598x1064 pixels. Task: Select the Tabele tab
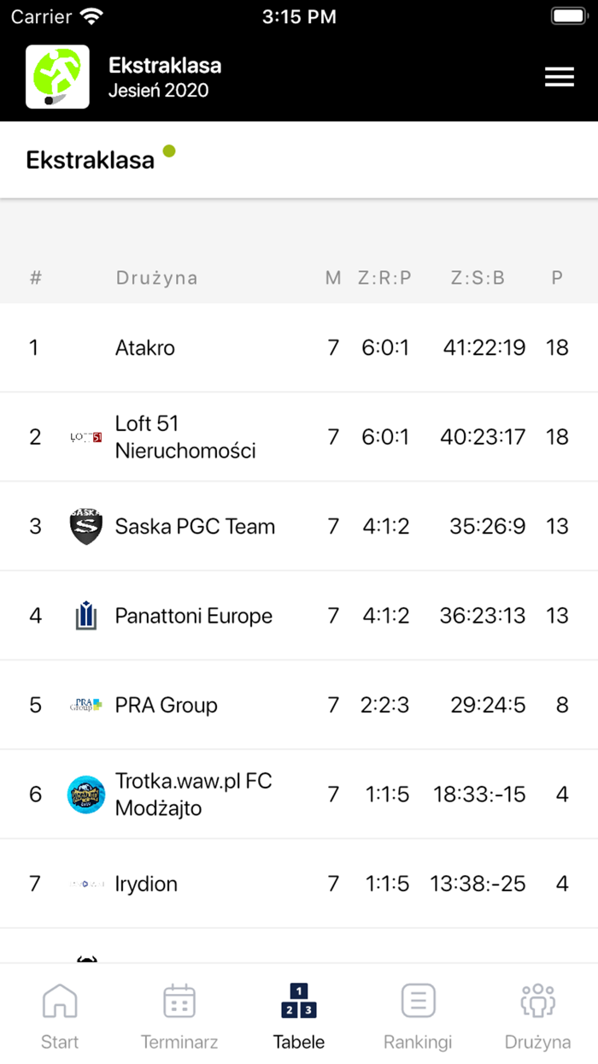[299, 1015]
